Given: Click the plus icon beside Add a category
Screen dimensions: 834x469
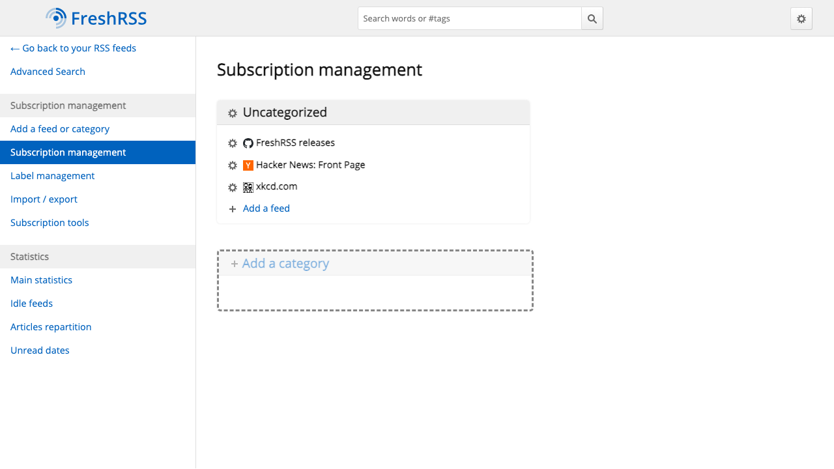Looking at the screenshot, I should 235,264.
